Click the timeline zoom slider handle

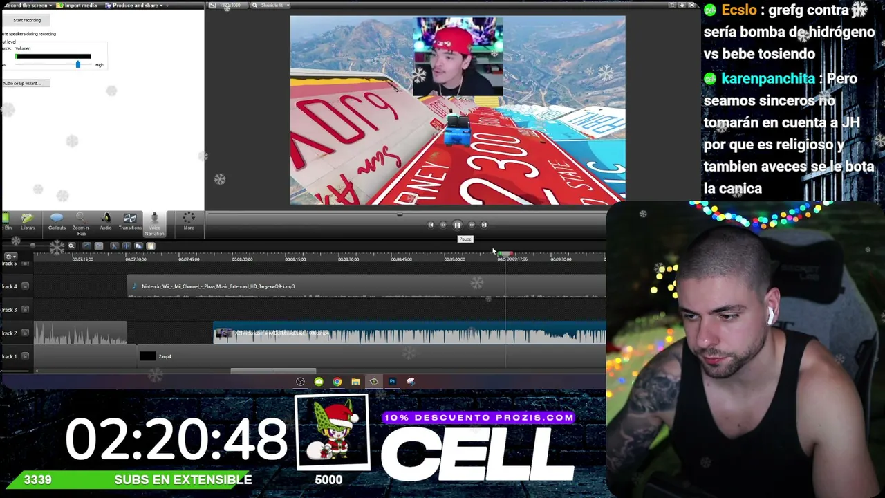coord(32,246)
